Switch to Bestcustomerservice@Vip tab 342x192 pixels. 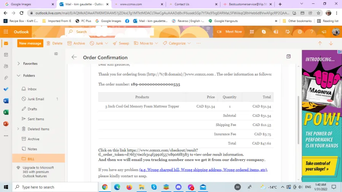click(247, 4)
